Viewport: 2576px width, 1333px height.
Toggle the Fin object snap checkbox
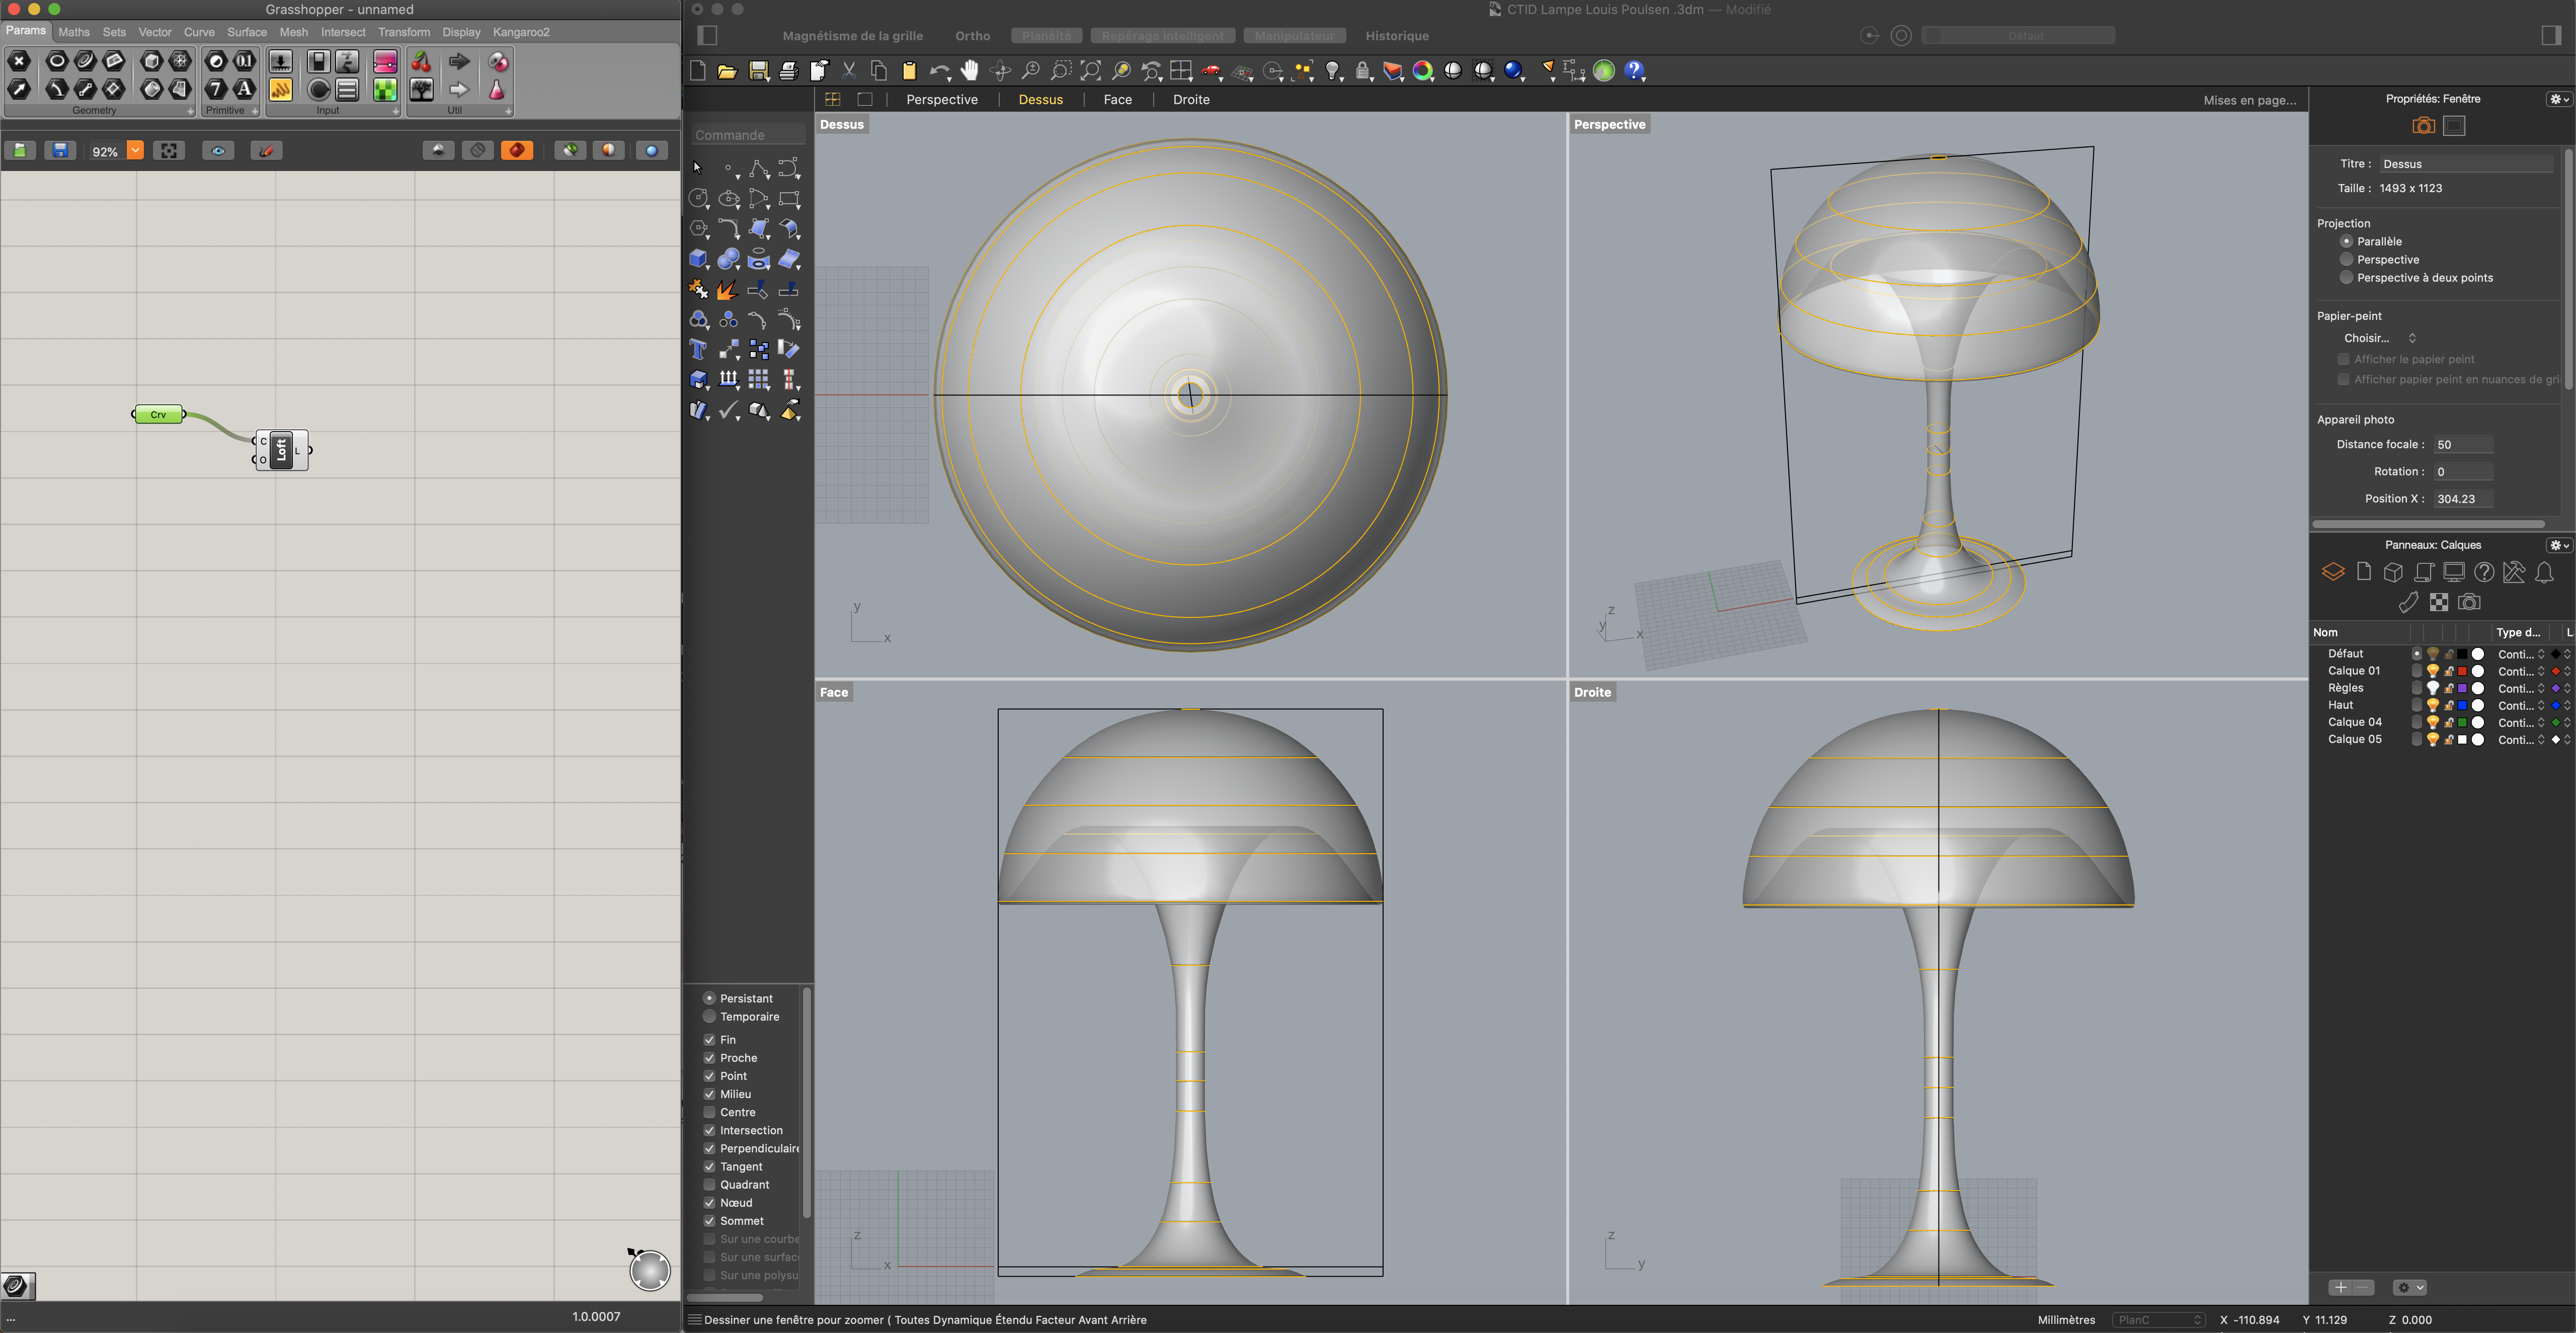(709, 1039)
